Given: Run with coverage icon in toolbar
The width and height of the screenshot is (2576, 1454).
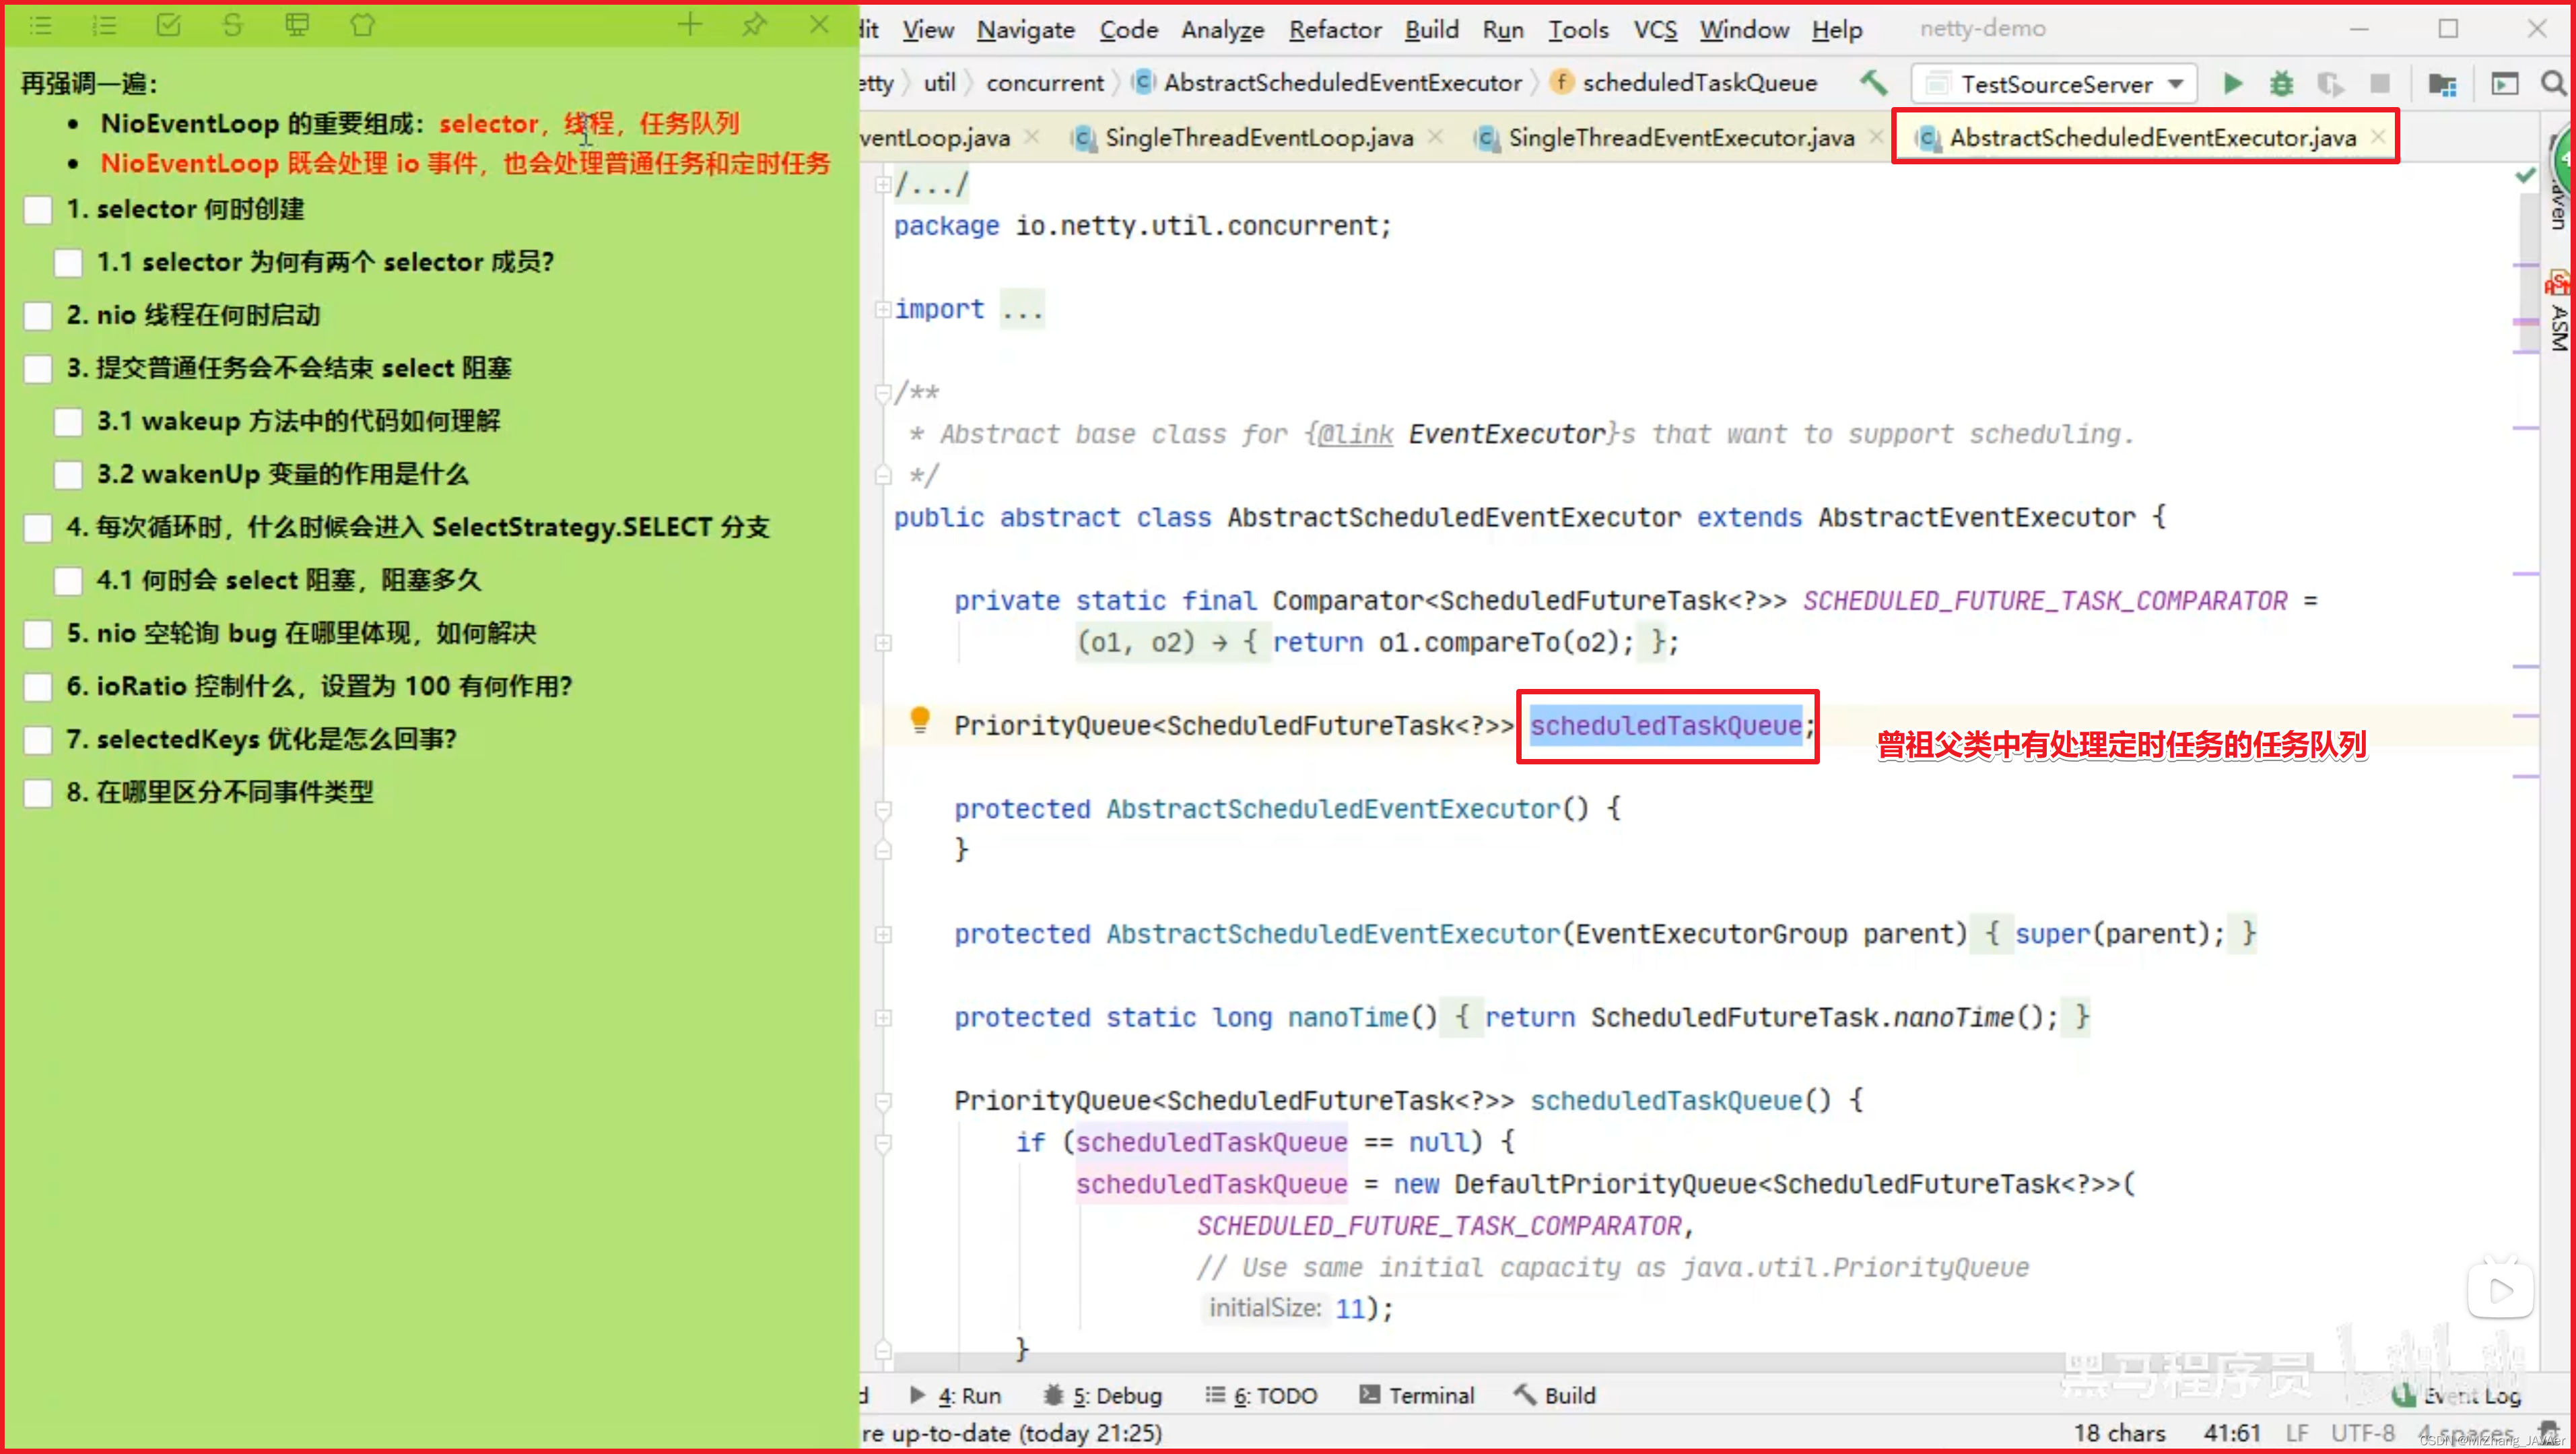Looking at the screenshot, I should [x=2330, y=84].
